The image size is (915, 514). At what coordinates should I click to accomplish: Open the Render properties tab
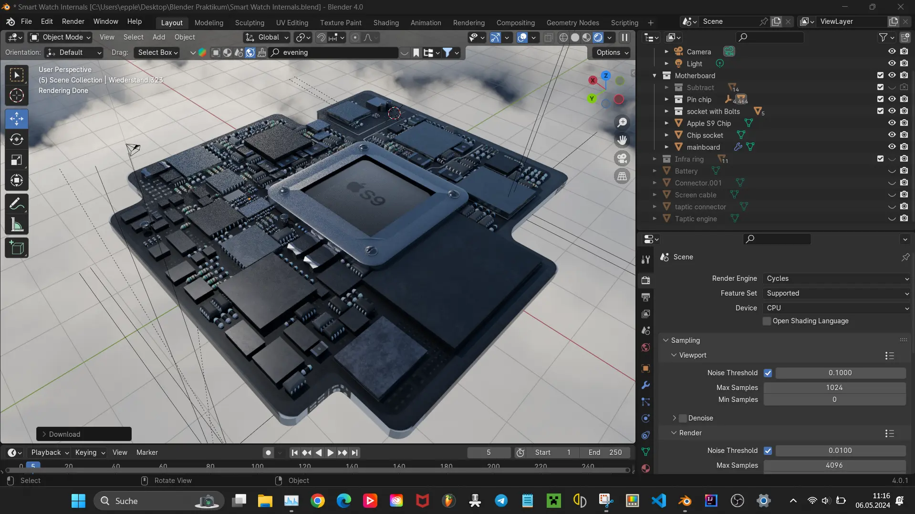click(x=646, y=280)
